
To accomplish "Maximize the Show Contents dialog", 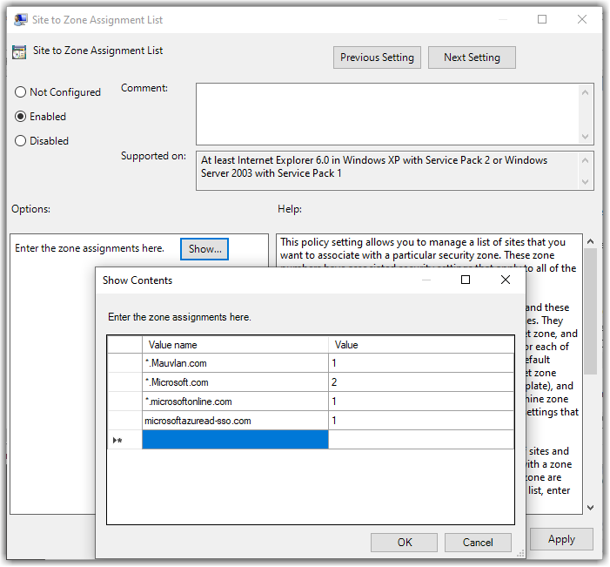I will 466,280.
